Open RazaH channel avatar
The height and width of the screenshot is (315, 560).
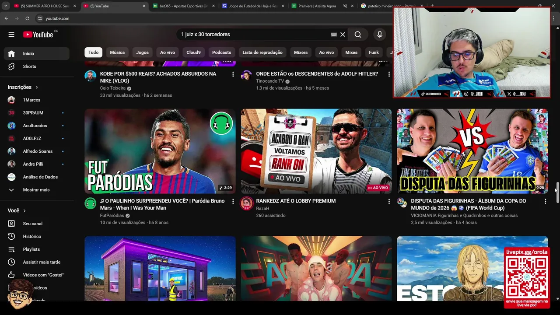click(x=247, y=203)
